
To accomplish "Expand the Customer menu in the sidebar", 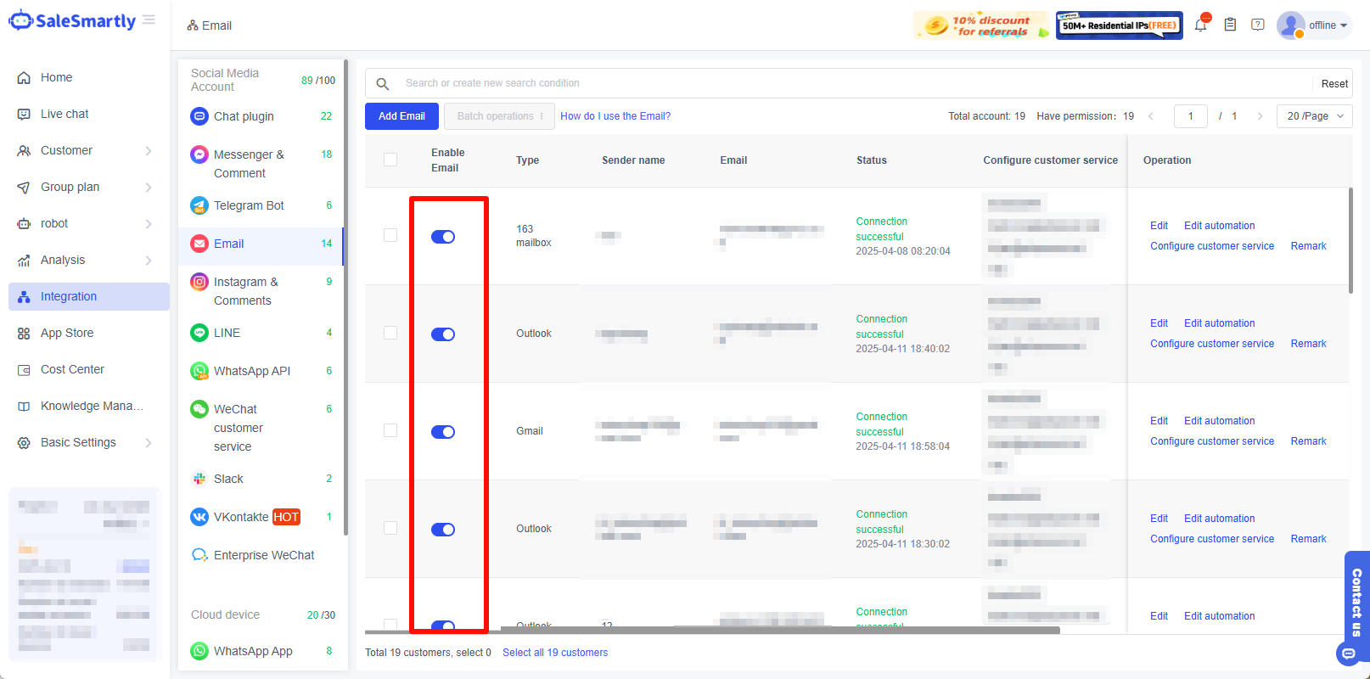I will tap(85, 150).
